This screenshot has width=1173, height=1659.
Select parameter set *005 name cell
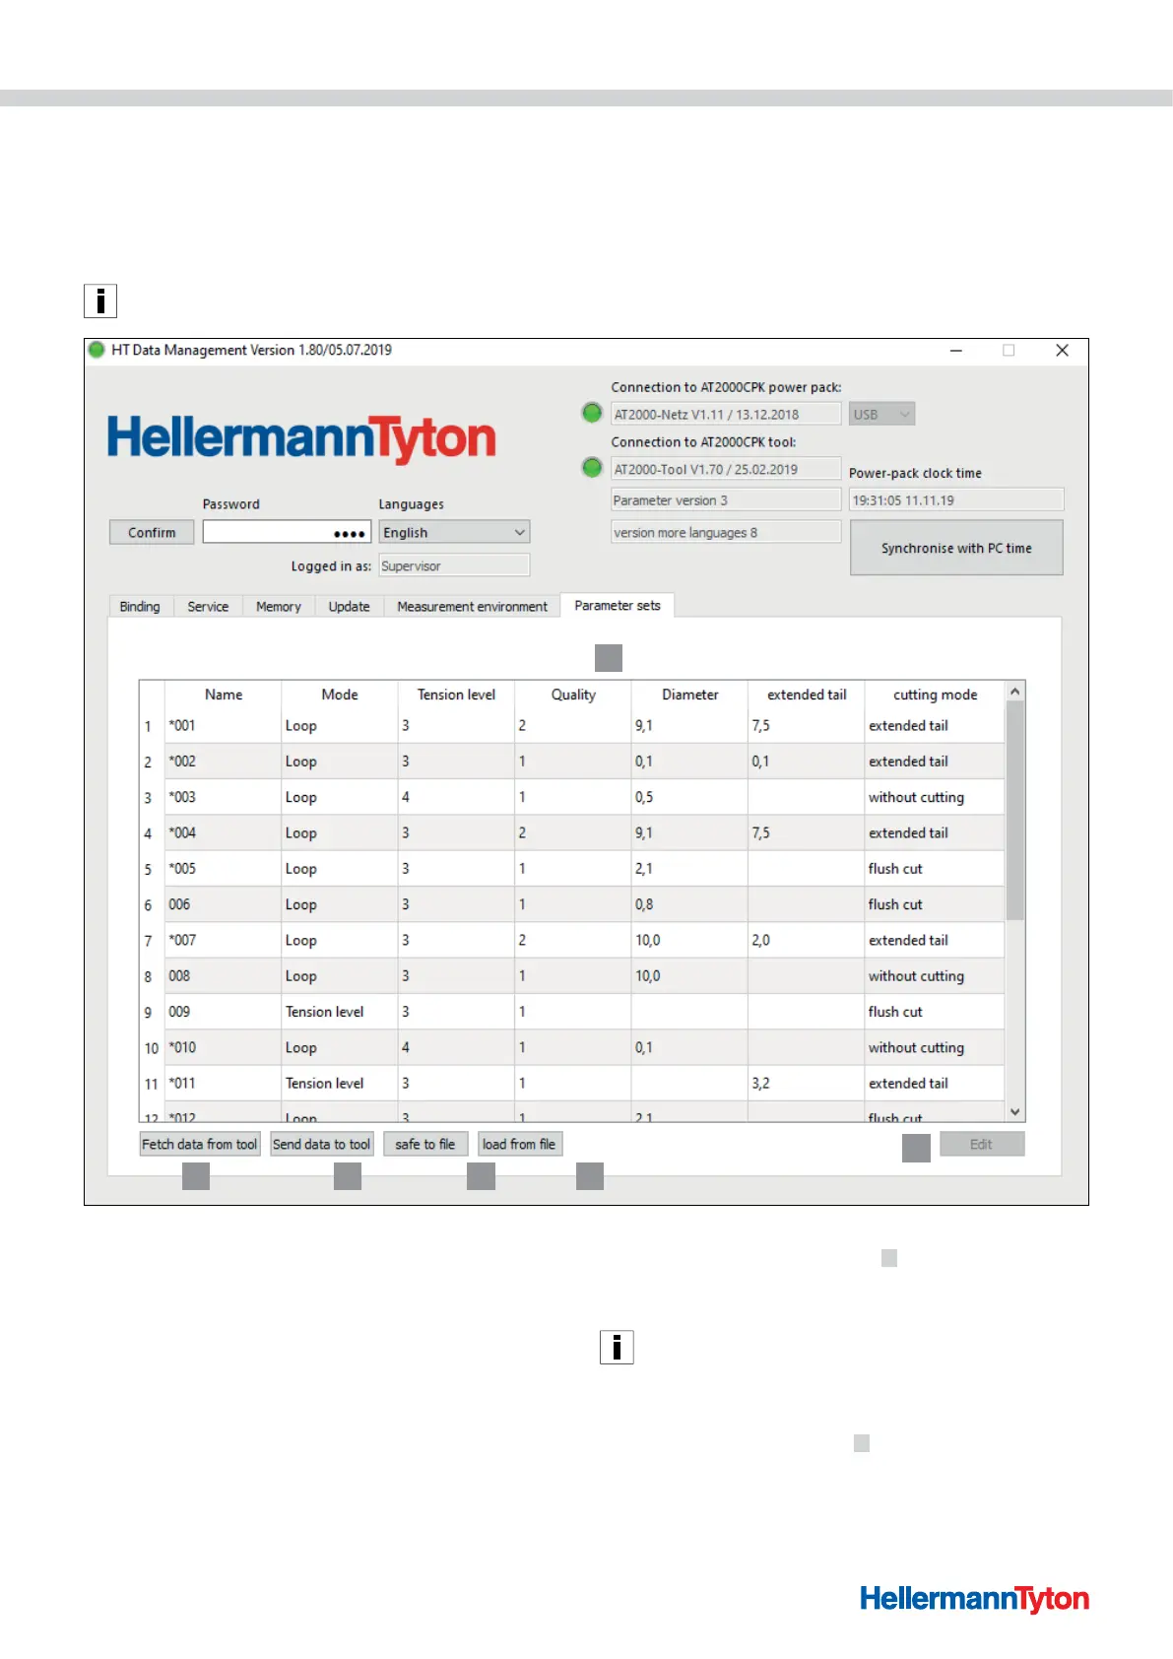coord(223,869)
